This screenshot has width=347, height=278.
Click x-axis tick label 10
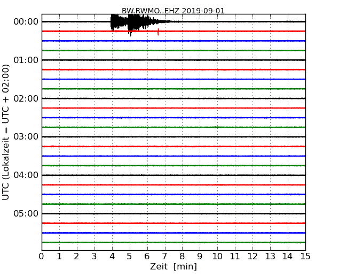217,257
